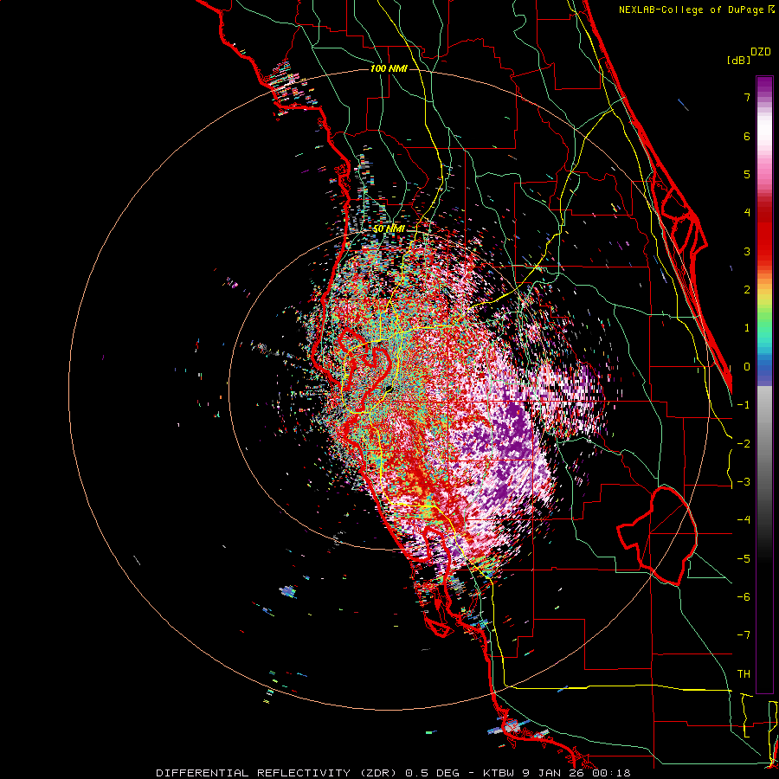Click the DZD legend title
Viewport: 779px width, 779px height.
(x=761, y=52)
